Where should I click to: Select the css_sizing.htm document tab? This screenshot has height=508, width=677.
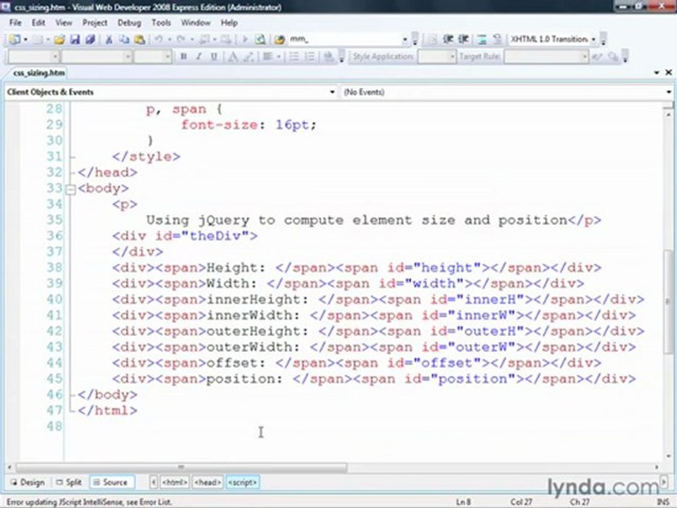point(39,73)
